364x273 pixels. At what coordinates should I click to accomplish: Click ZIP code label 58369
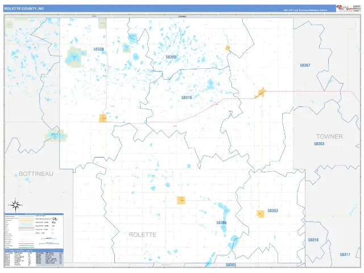(171, 57)
